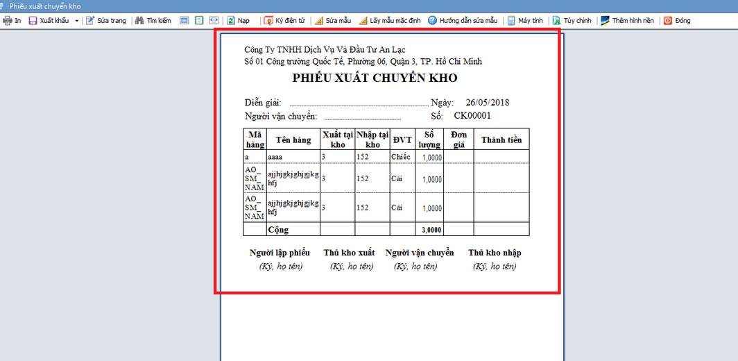Image resolution: width=738 pixels, height=361 pixels.
Task: Click the Nhập tại kho column header
Action: [372, 139]
